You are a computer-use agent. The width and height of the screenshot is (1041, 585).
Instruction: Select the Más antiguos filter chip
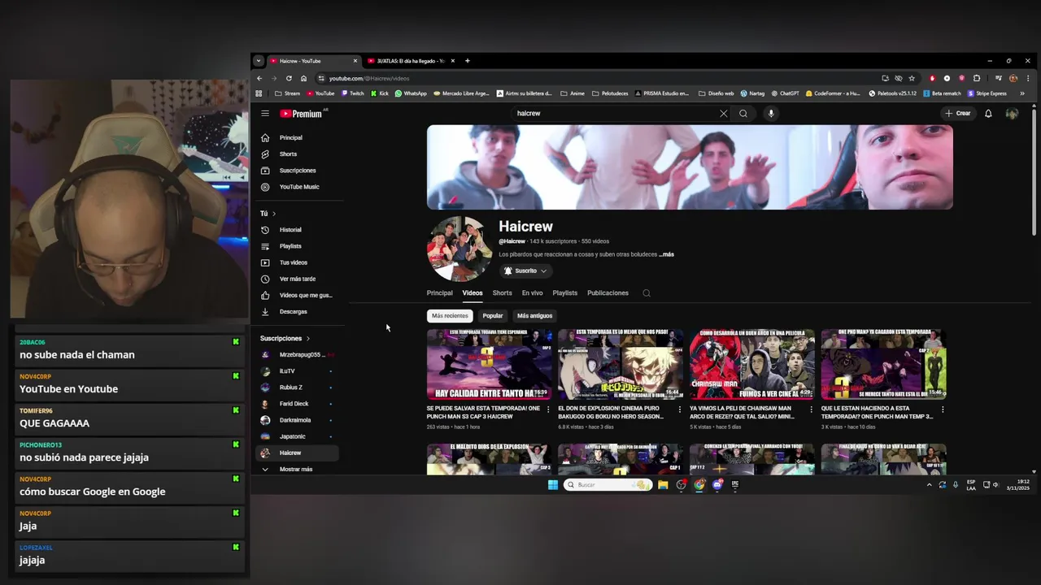pyautogui.click(x=534, y=316)
